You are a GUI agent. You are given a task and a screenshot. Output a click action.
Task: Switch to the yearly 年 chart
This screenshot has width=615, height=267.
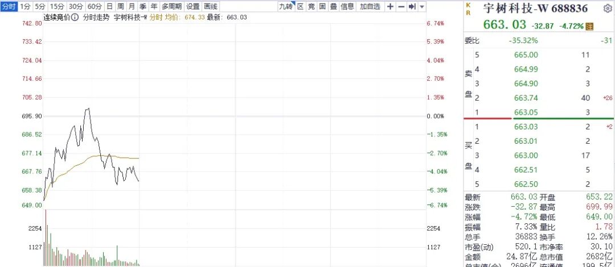(x=154, y=6)
